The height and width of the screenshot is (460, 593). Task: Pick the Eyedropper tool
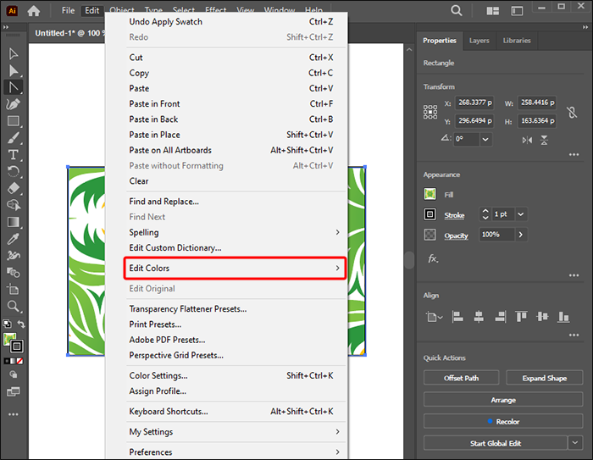[14, 238]
